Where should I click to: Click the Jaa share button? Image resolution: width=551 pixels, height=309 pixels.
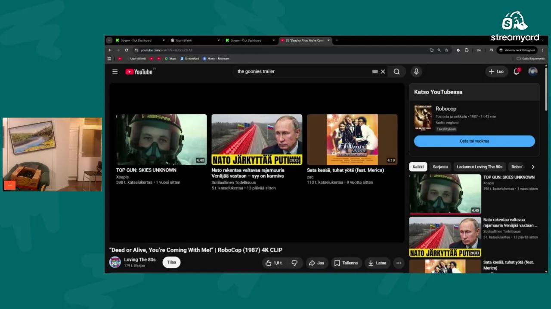[317, 263]
